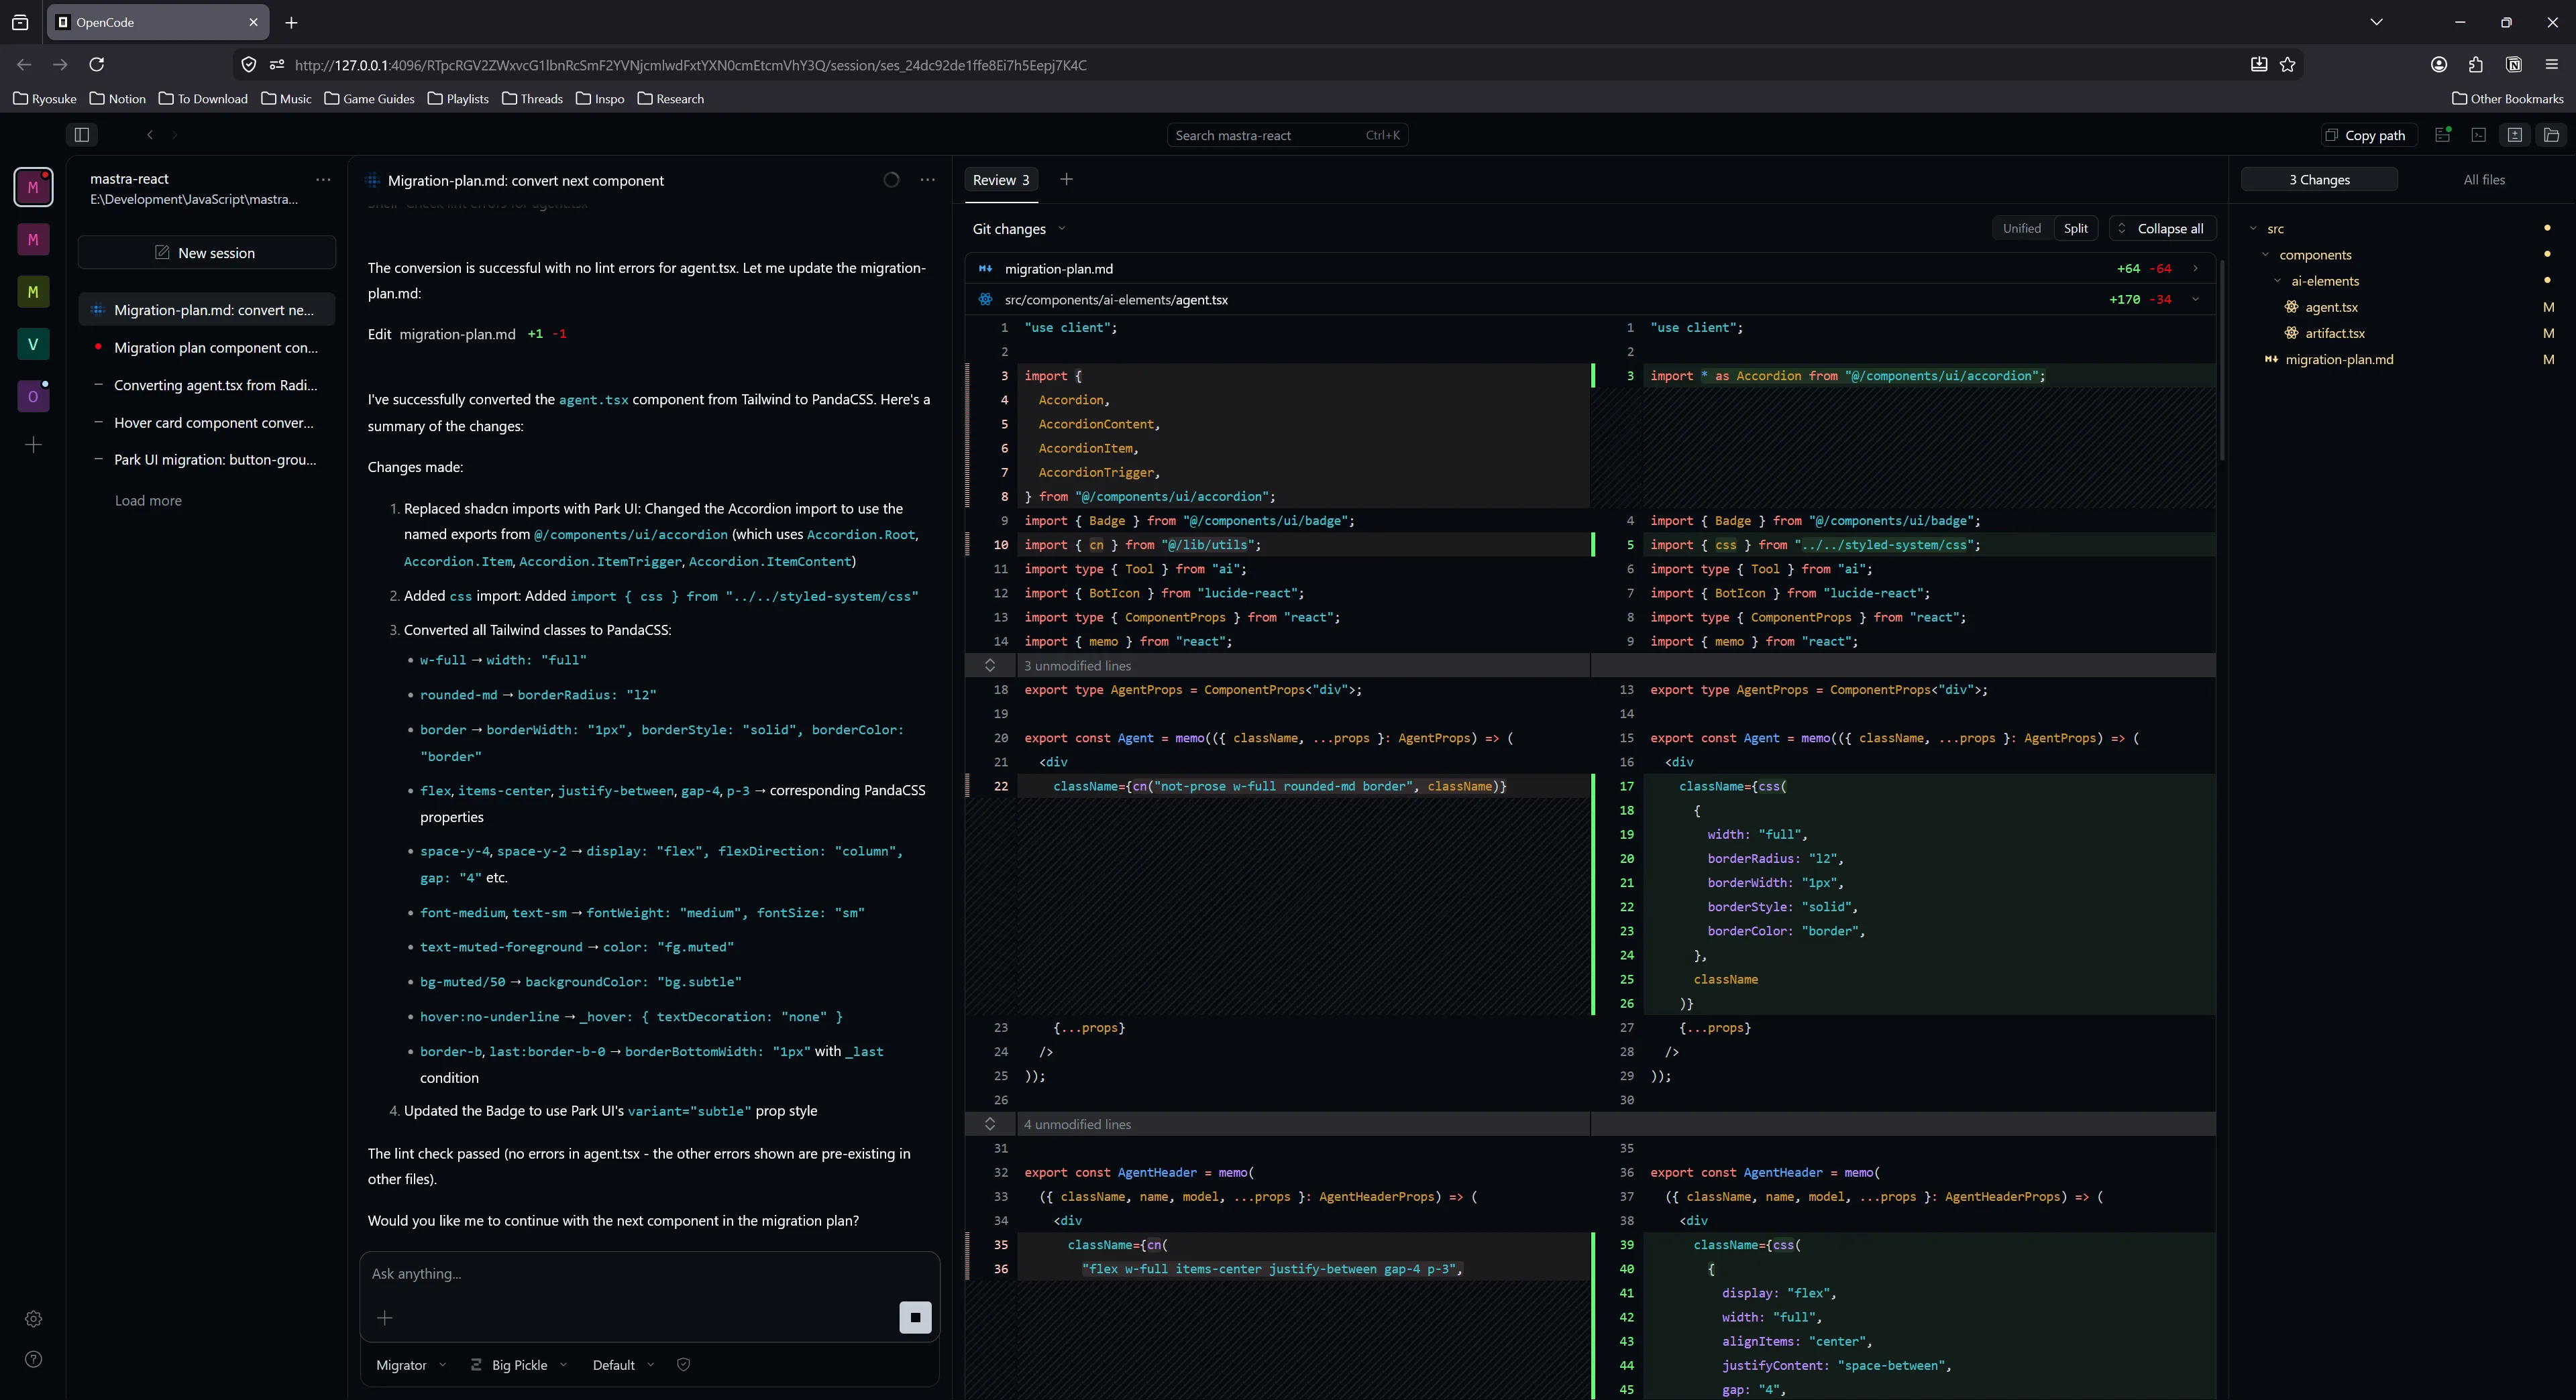Switch diff view to Unified
This screenshot has height=1400, width=2576.
click(2021, 228)
